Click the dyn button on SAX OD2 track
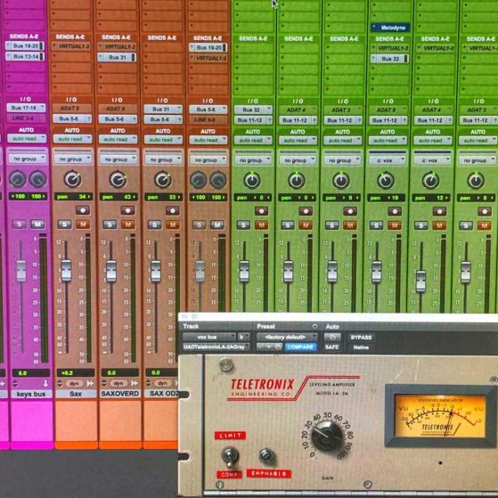498x498 pixels. pyautogui.click(x=163, y=383)
